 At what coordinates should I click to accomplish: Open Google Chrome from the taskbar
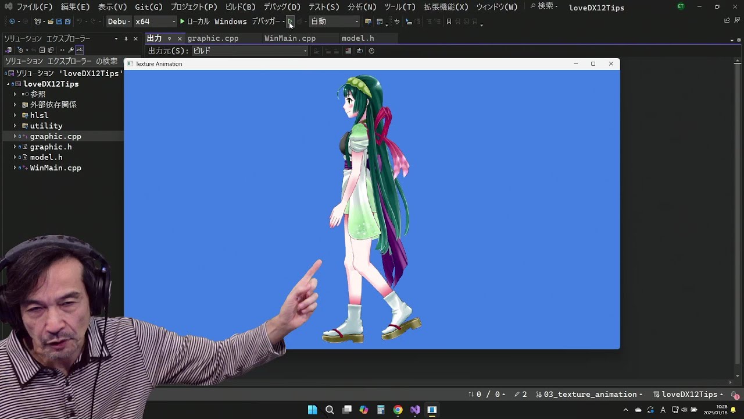coord(398,410)
